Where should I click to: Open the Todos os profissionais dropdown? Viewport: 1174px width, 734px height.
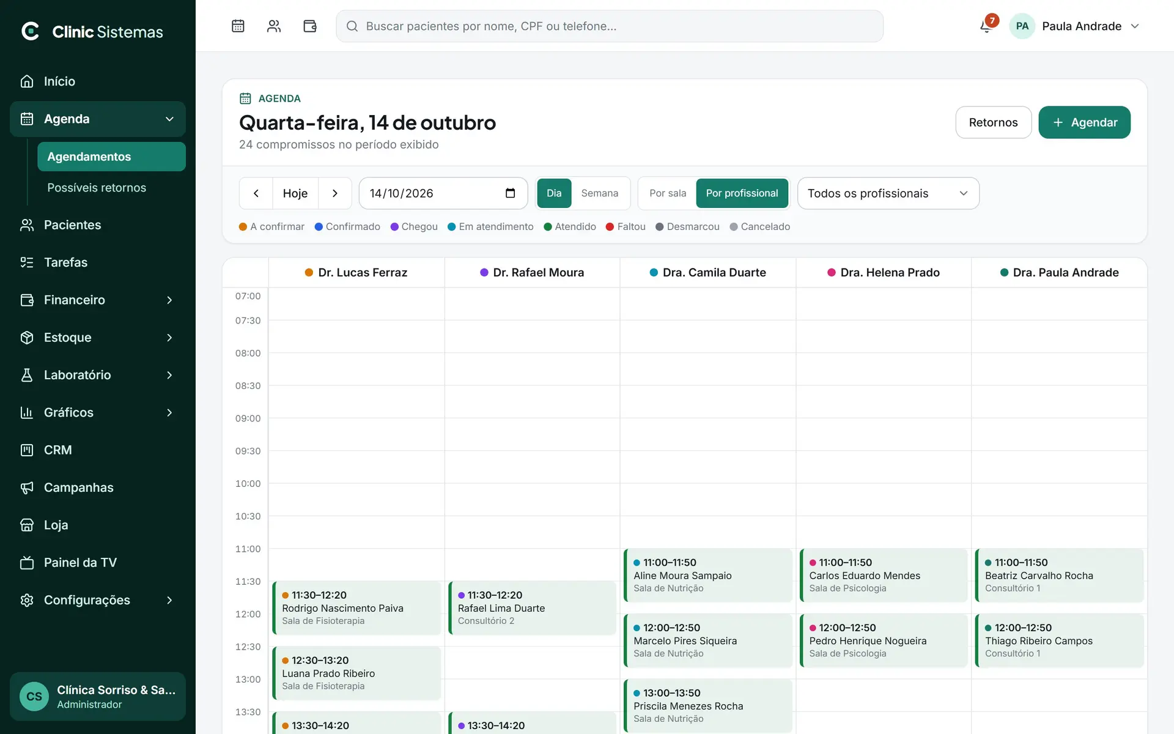[888, 193]
